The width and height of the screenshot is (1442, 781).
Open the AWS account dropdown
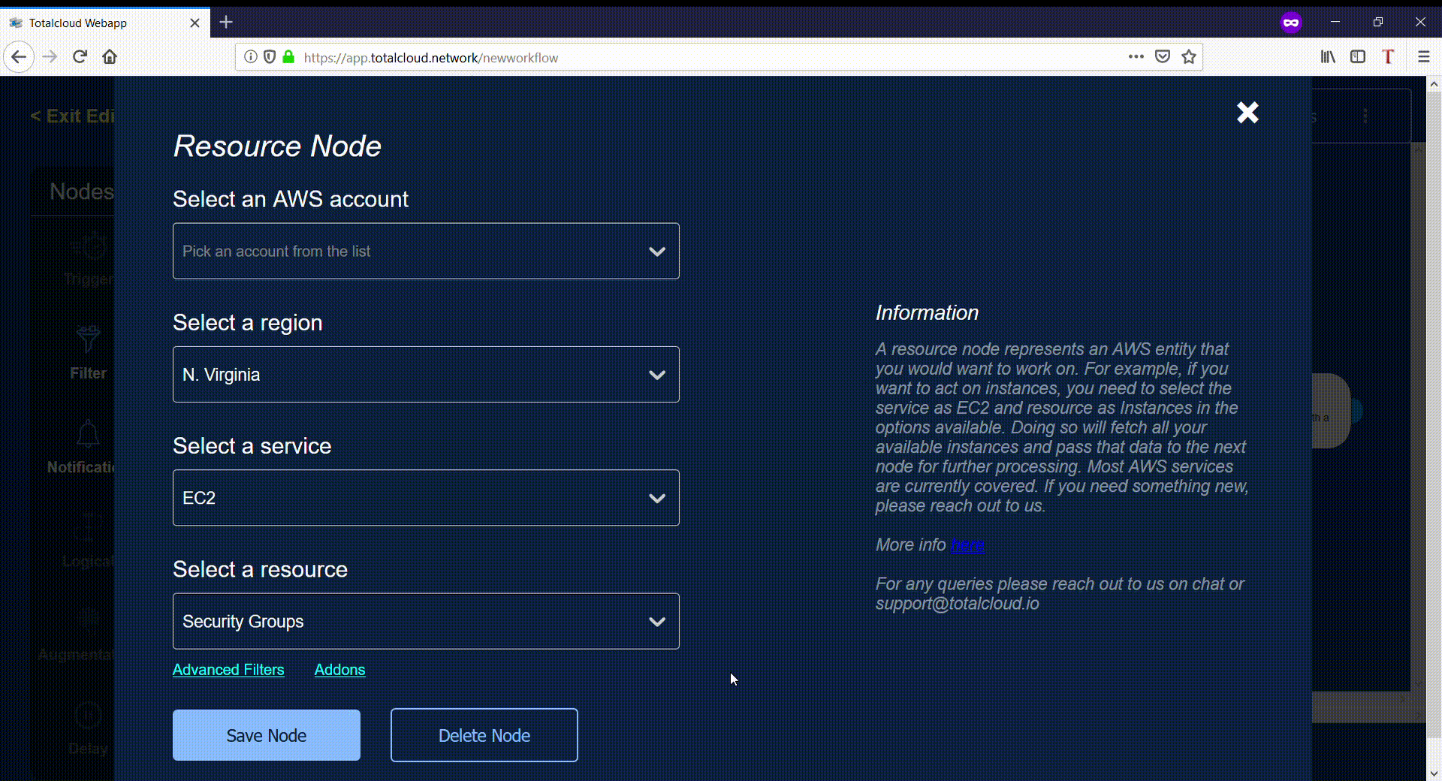point(426,251)
